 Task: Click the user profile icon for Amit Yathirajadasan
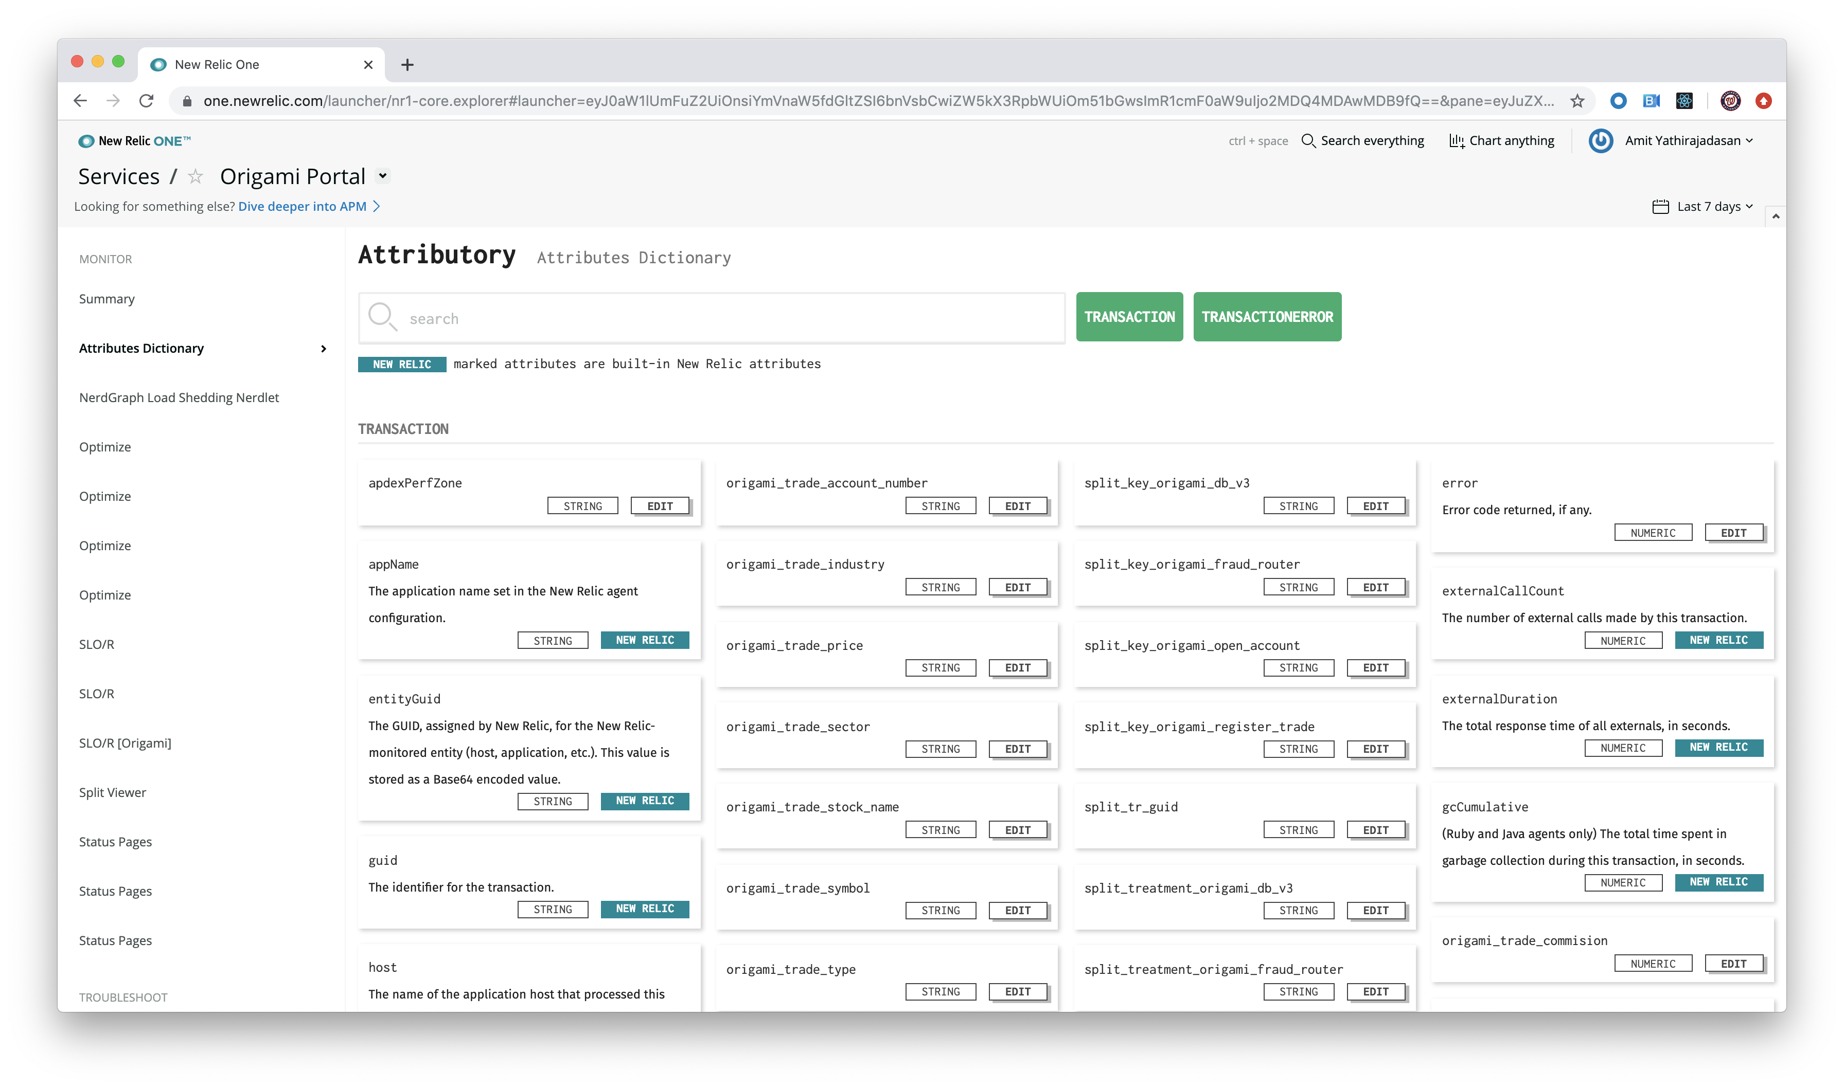(x=1597, y=140)
